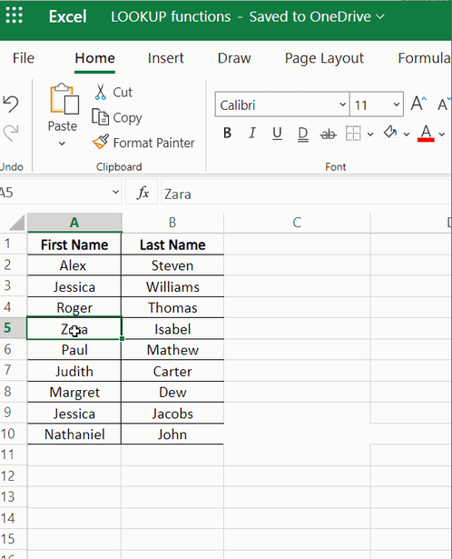Click the Cut scissors icon
Image resolution: width=452 pixels, height=559 pixels.
[x=101, y=92]
